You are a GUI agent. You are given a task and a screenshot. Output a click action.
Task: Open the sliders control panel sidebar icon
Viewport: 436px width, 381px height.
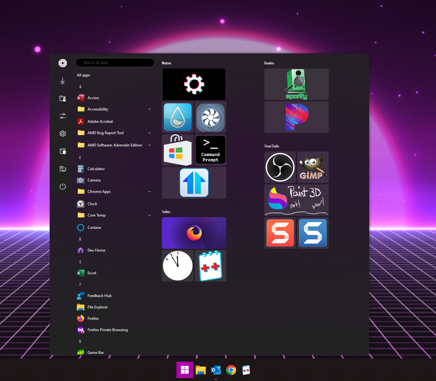pyautogui.click(x=63, y=116)
